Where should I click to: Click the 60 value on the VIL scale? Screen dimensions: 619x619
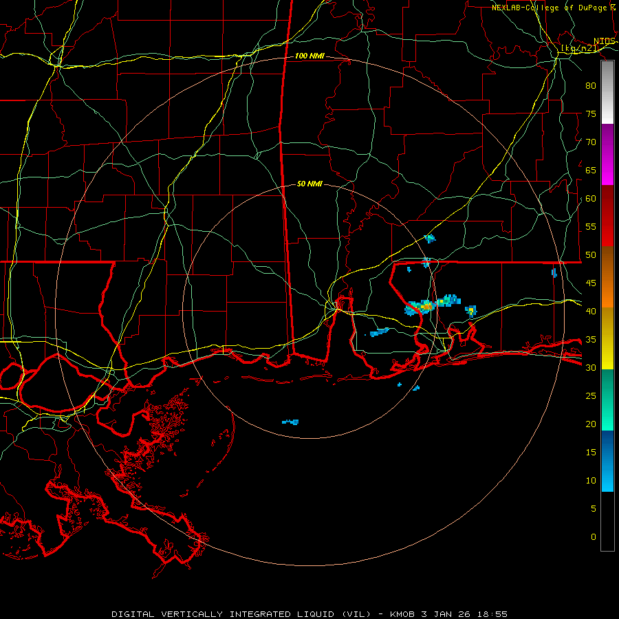pyautogui.click(x=591, y=199)
